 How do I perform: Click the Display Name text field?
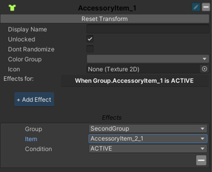coord(148,29)
